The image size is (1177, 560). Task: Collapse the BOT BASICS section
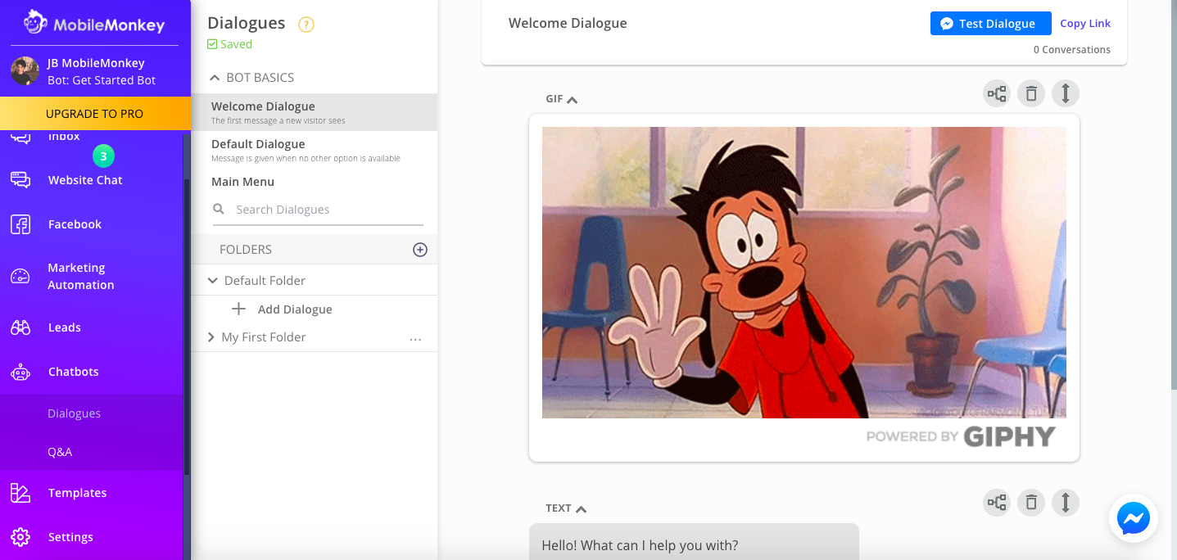coord(215,78)
